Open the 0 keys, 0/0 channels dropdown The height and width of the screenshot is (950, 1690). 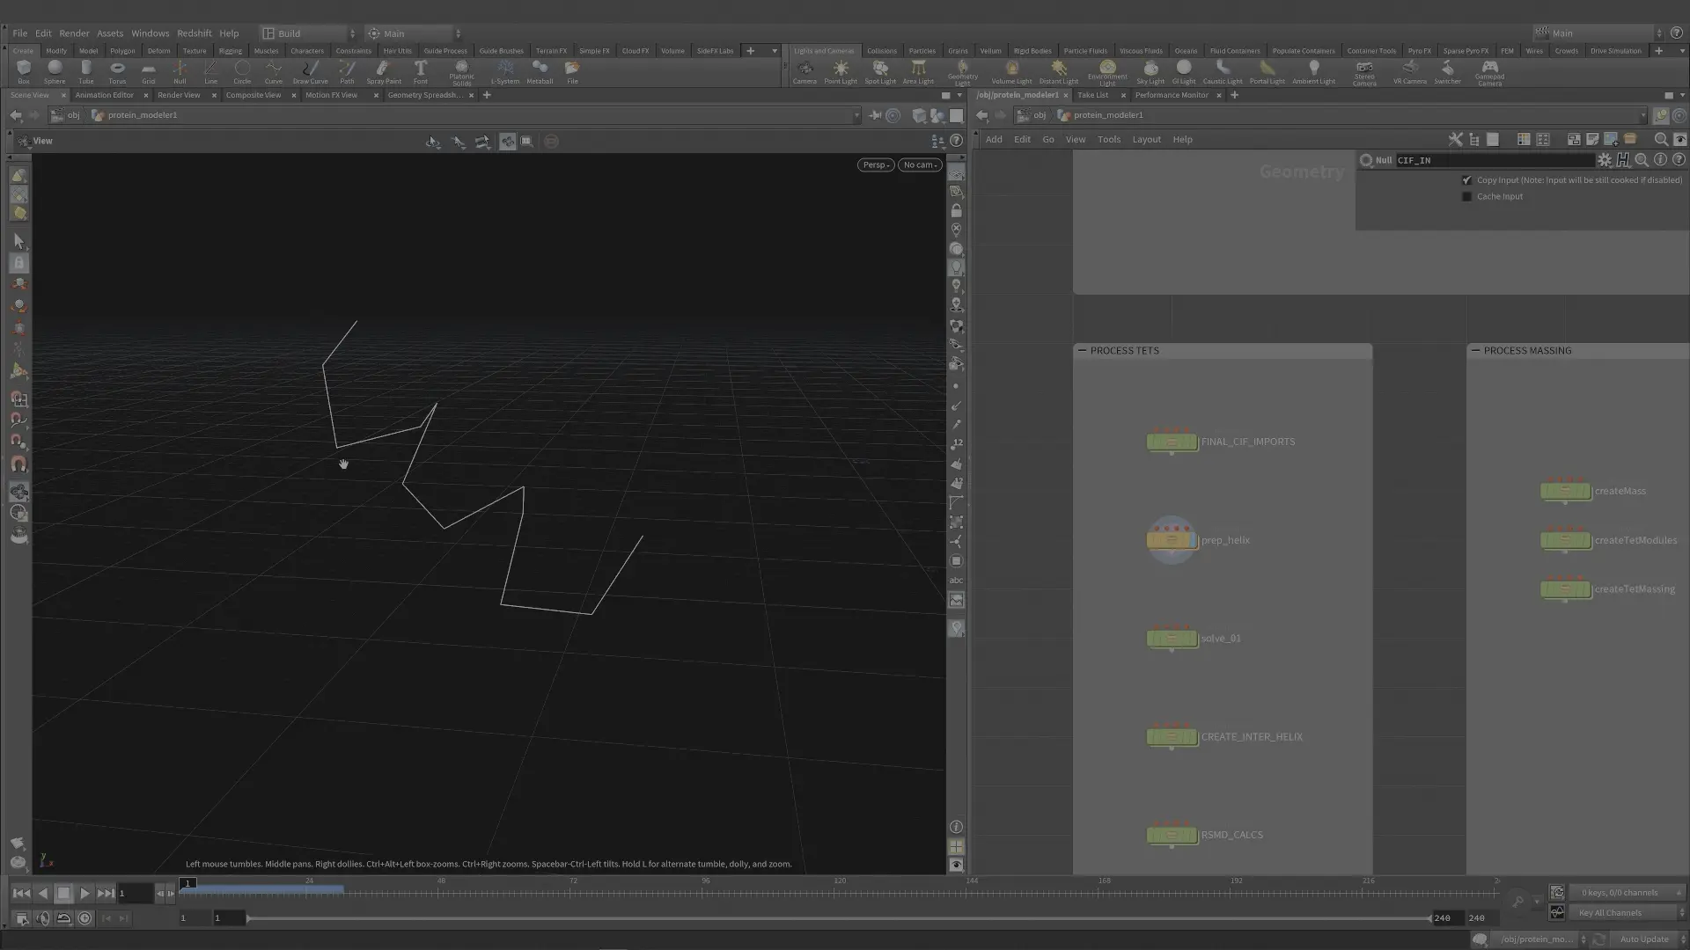1627,893
